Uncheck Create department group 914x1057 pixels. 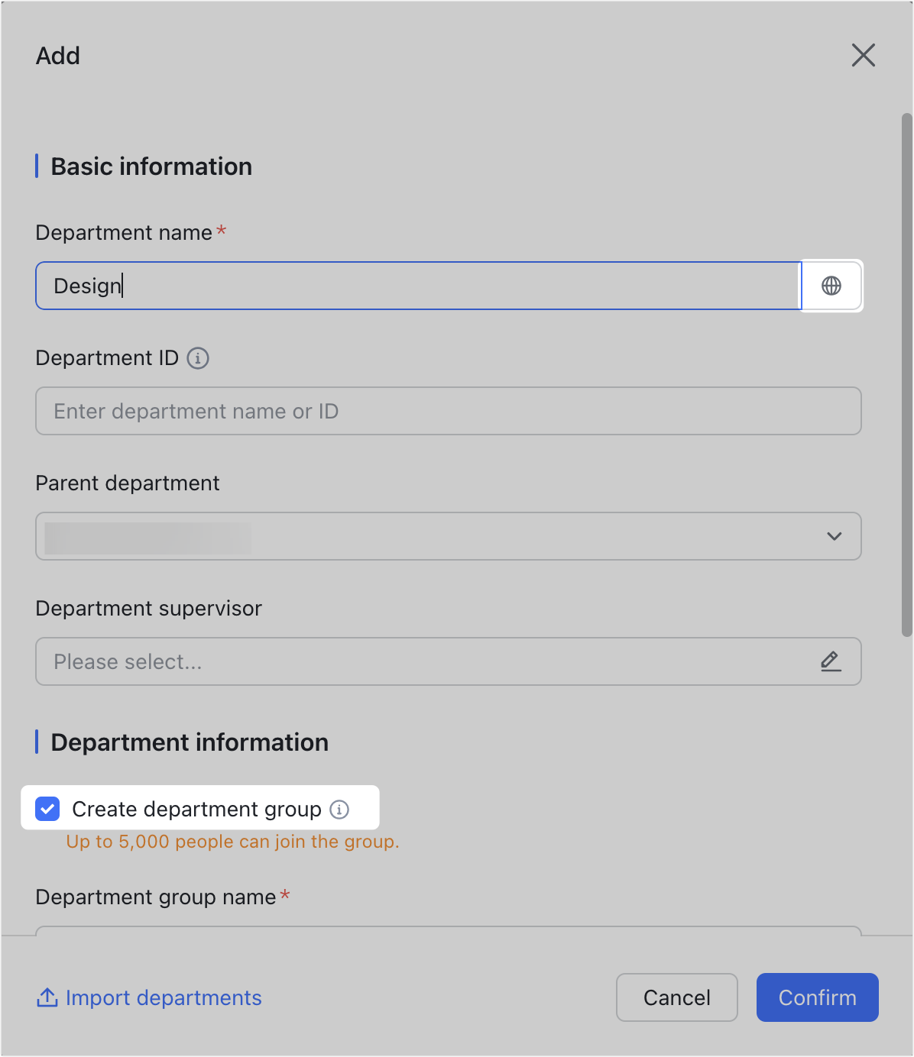pos(47,809)
